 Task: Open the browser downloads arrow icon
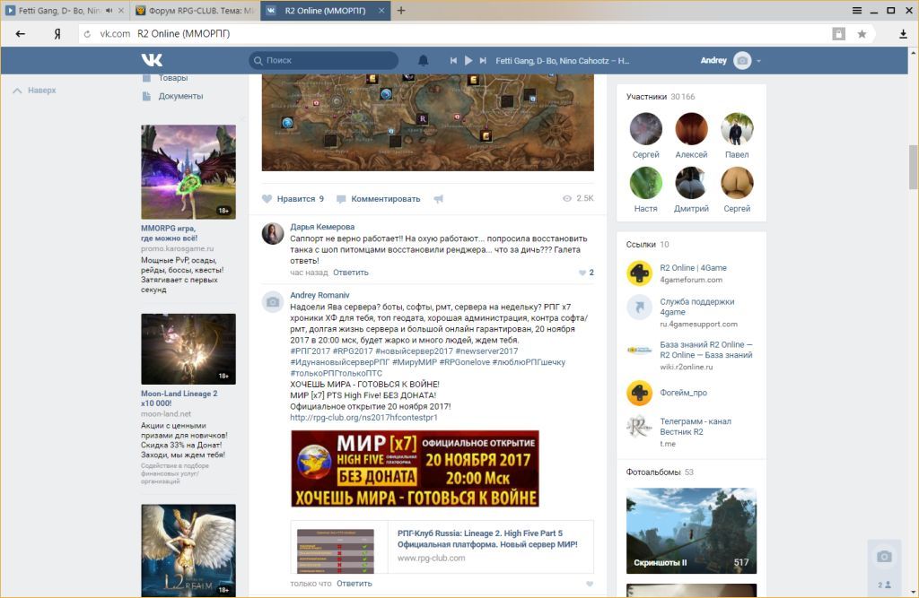(x=903, y=34)
